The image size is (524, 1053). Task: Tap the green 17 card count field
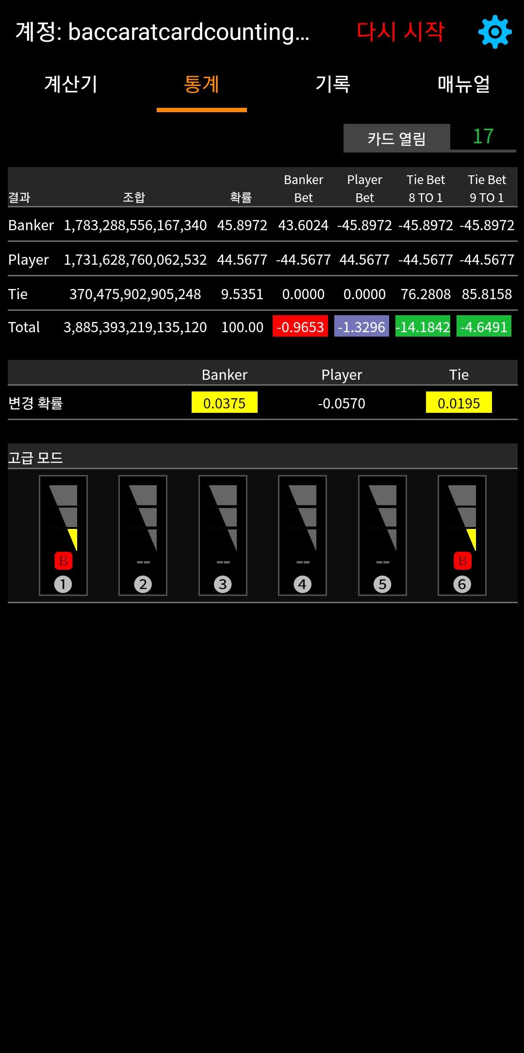[x=483, y=137]
